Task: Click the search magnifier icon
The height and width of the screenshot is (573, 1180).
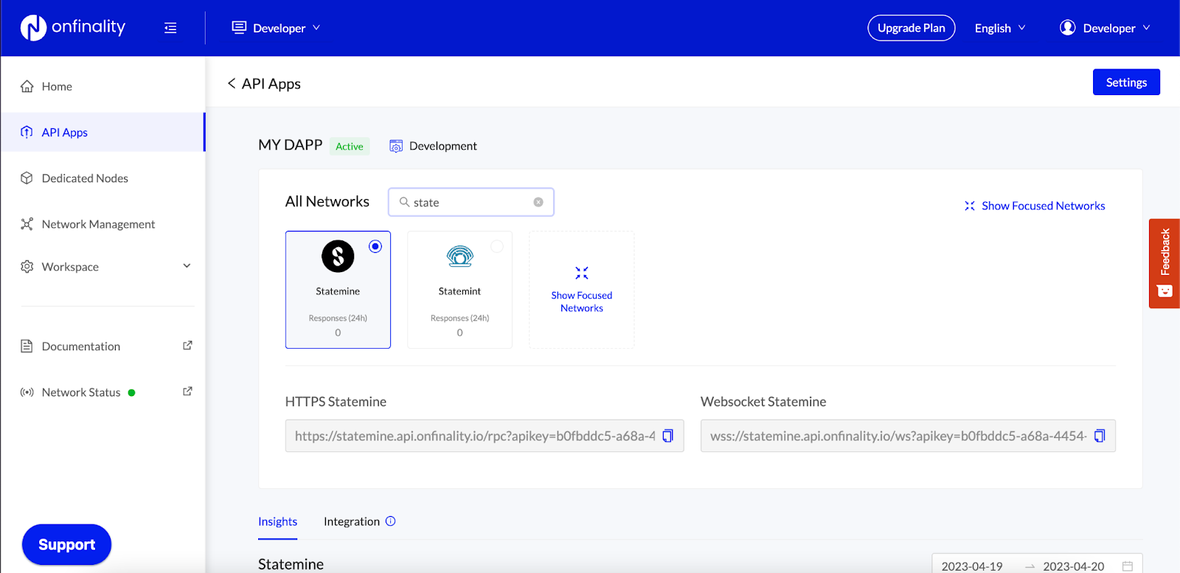Action: coord(404,201)
